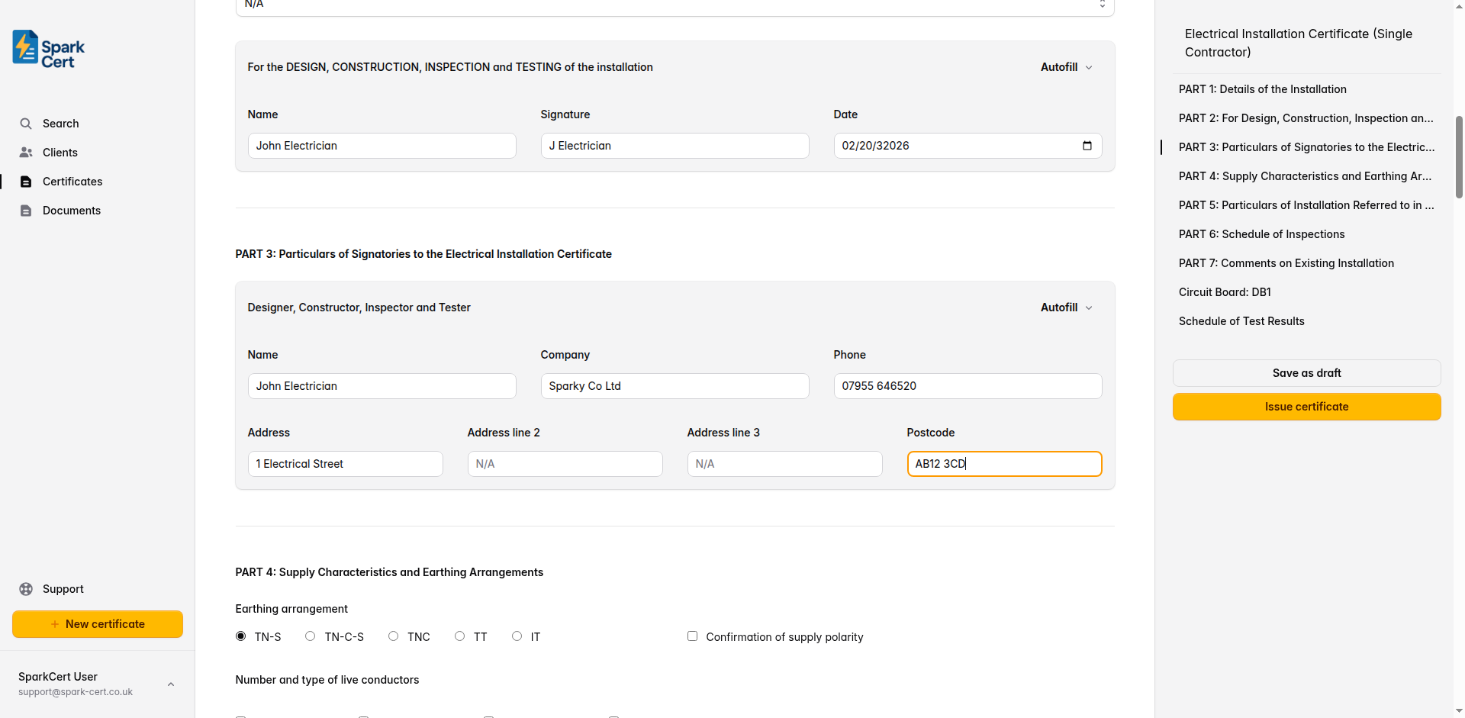
Task: Click the plus icon on New certificate
Action: [x=53, y=623]
